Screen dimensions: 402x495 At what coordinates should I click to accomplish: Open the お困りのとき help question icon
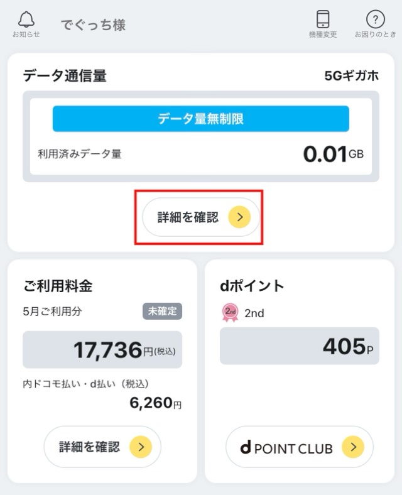[x=375, y=19]
